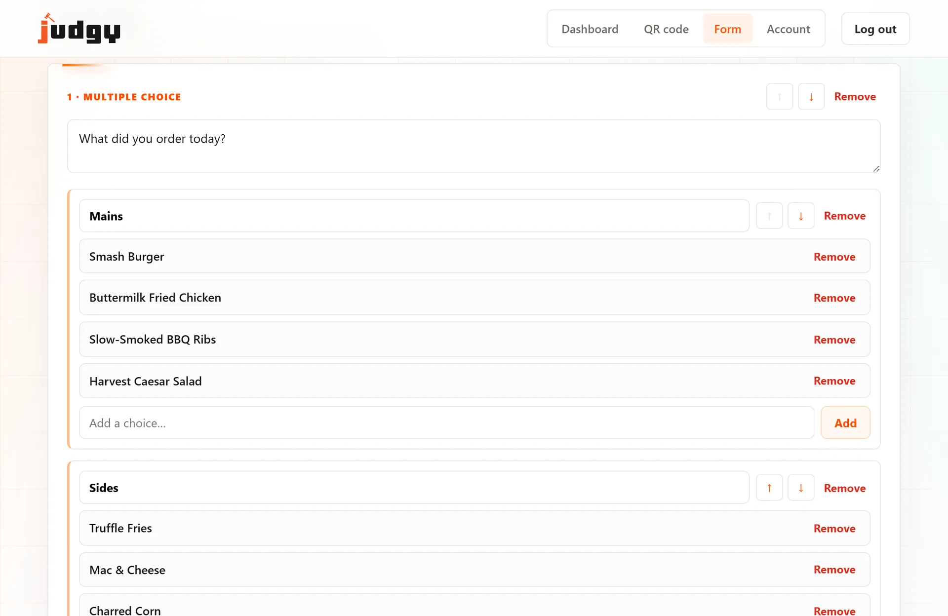Remove the Buttermilk Fried Chicken choice
The image size is (948, 616).
point(834,298)
